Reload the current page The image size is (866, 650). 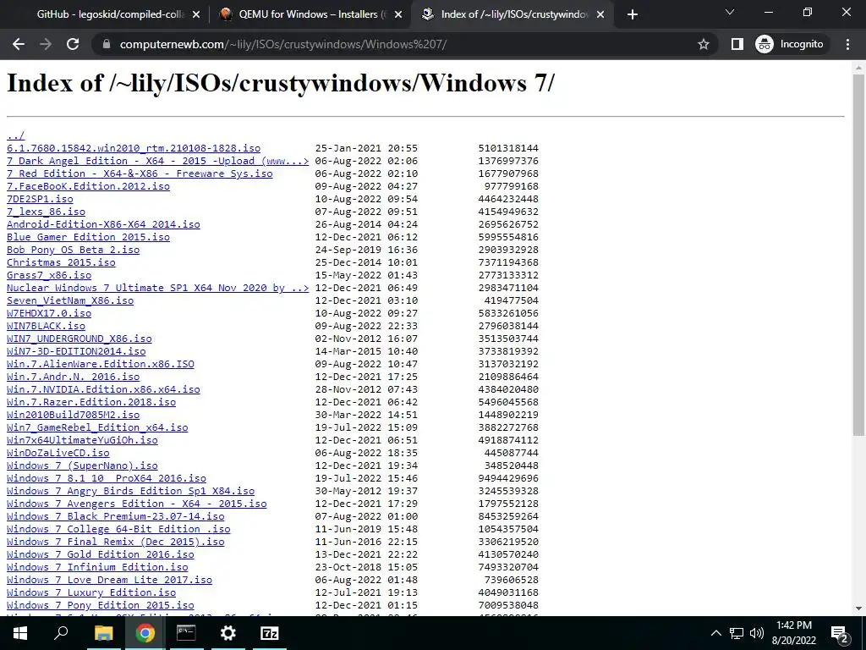pos(73,44)
